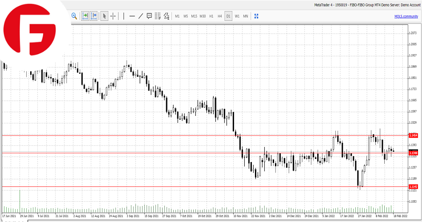This screenshot has height=222, width=422.
Task: Toggle the Chart Shift button
Action: coord(94,16)
